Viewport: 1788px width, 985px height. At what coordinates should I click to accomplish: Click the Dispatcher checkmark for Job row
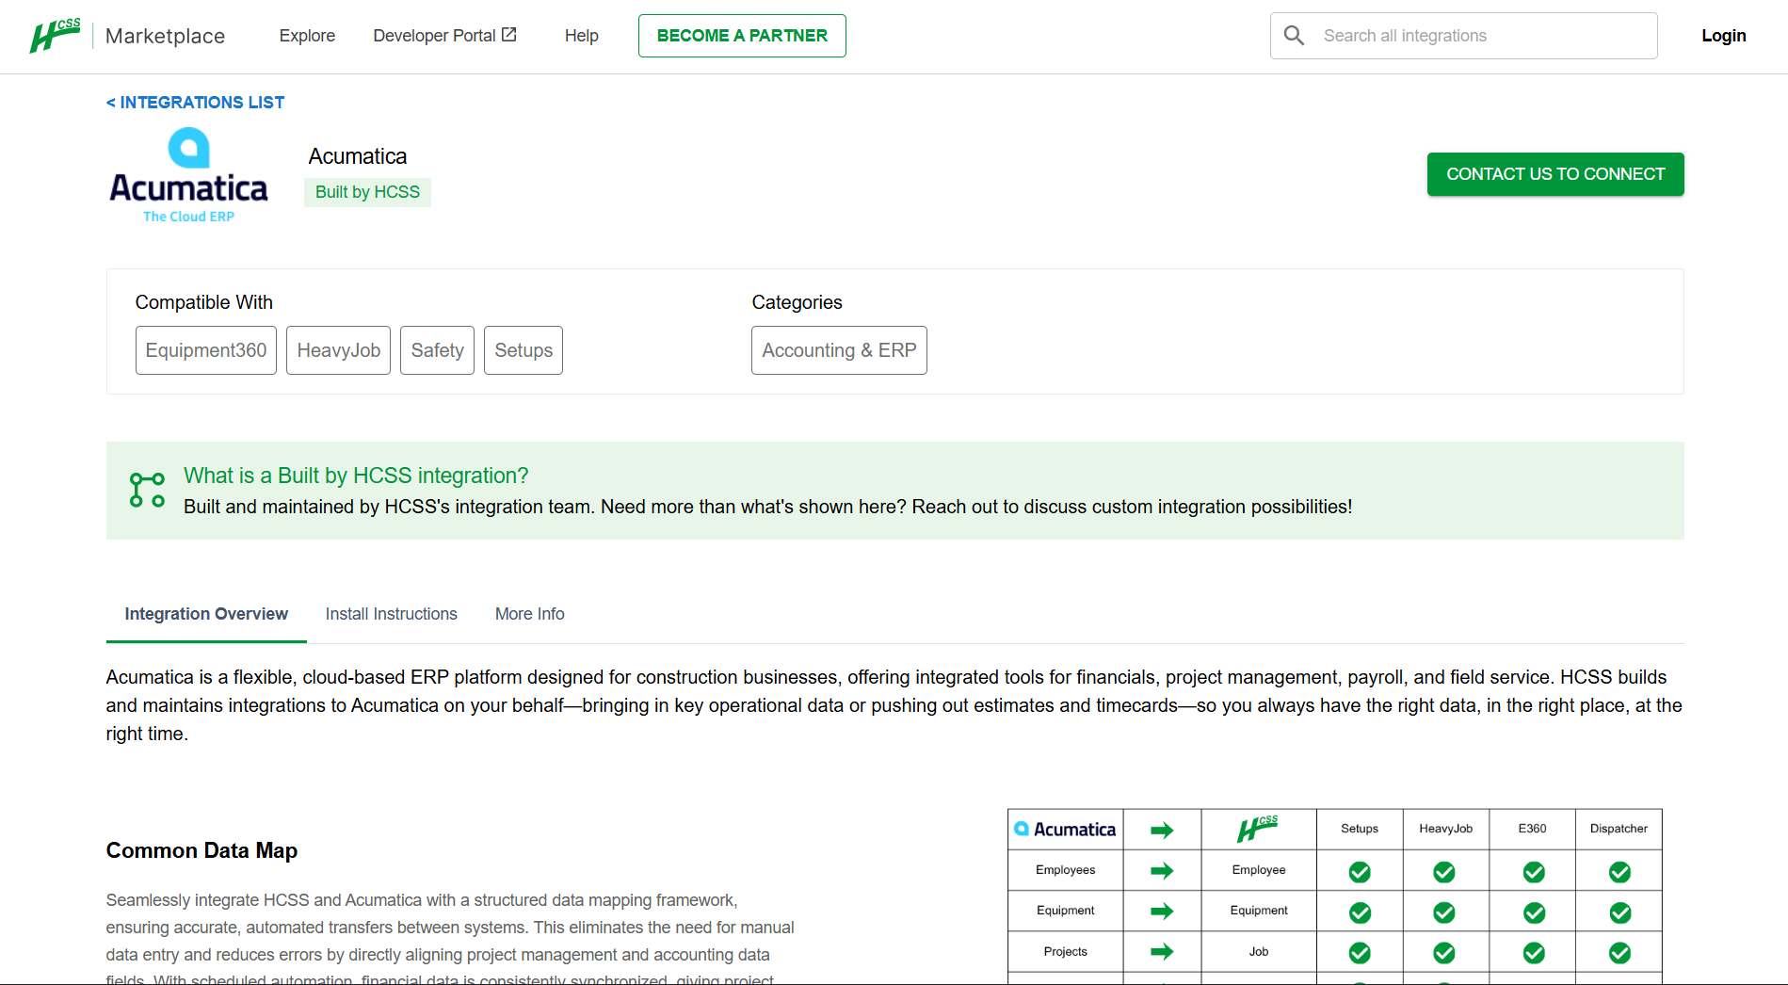tap(1619, 953)
